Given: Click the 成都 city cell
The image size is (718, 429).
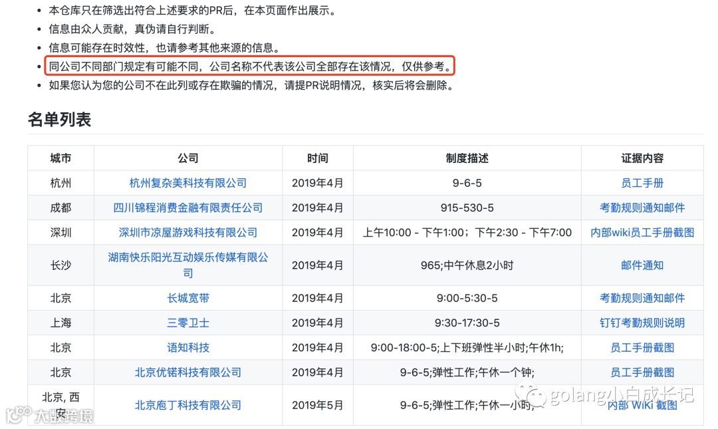Looking at the screenshot, I should (61, 208).
